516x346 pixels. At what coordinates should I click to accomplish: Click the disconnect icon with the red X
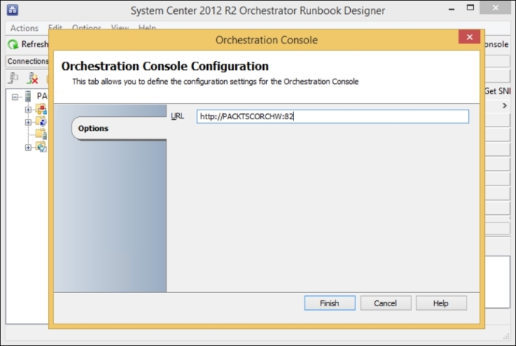[x=32, y=78]
